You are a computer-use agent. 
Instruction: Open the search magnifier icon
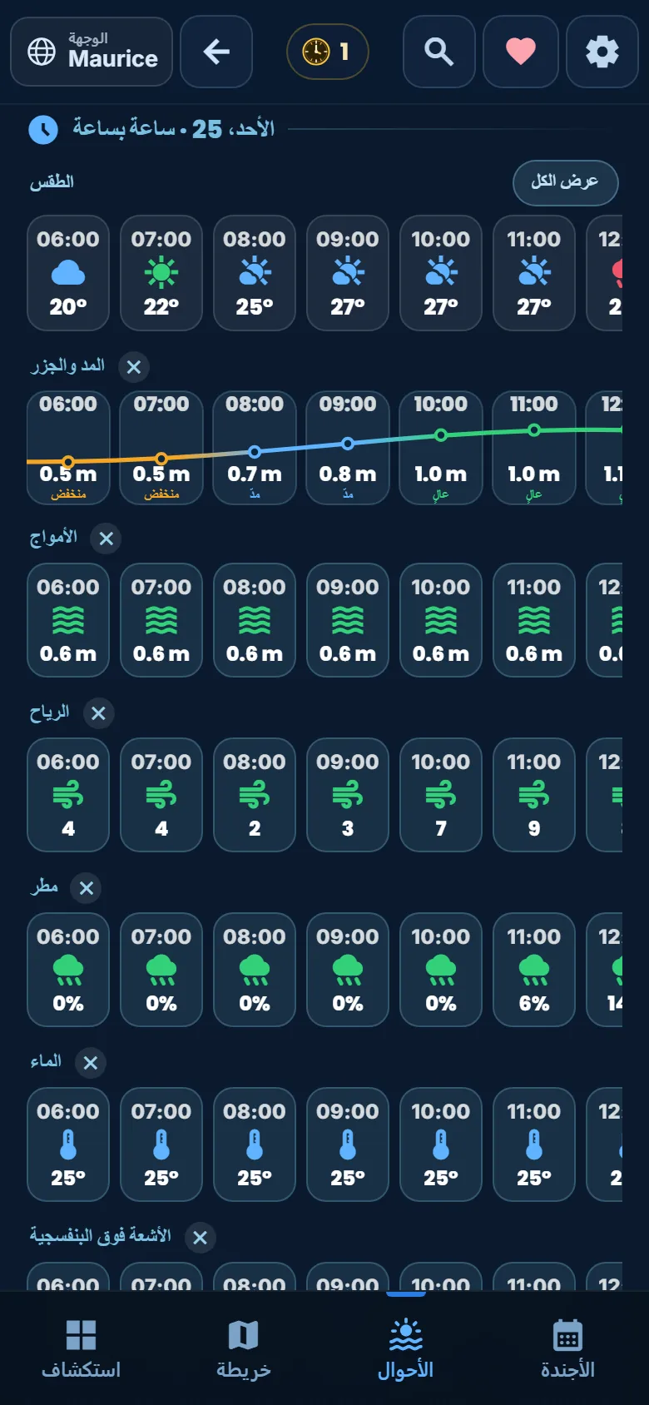point(439,52)
